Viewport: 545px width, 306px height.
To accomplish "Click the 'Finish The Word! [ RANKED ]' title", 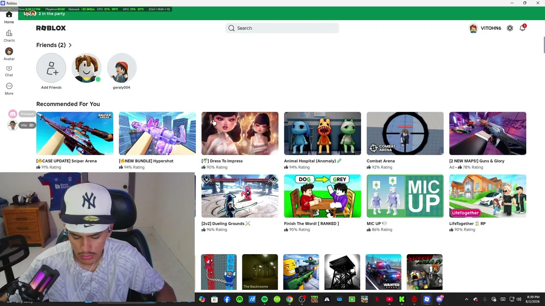I will [x=311, y=224].
